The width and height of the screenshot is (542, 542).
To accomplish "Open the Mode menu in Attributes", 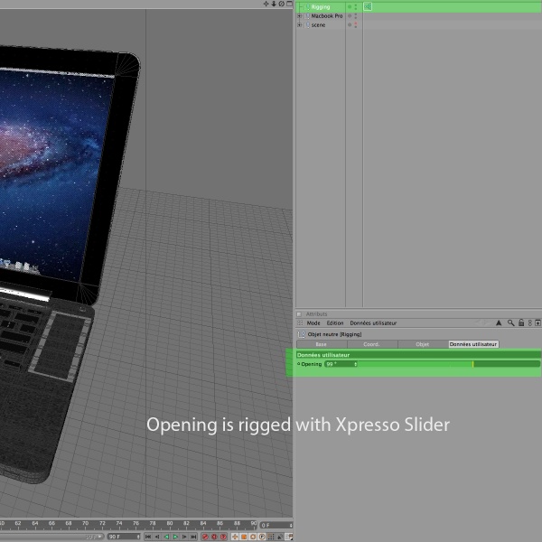I will (313, 322).
